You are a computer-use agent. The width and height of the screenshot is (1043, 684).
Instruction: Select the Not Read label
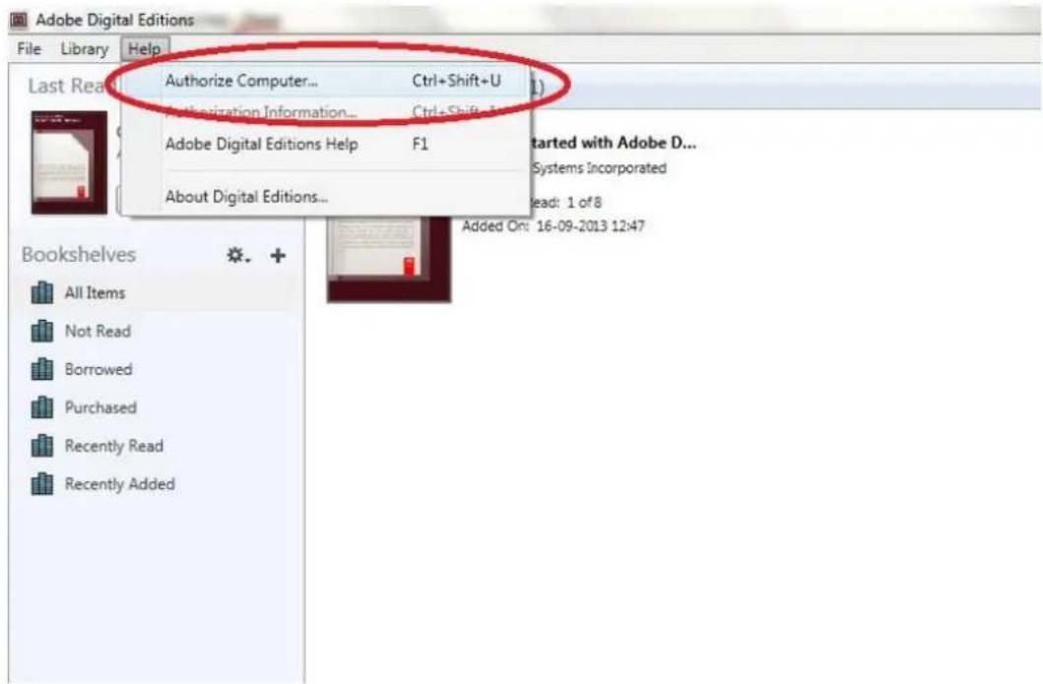[98, 331]
